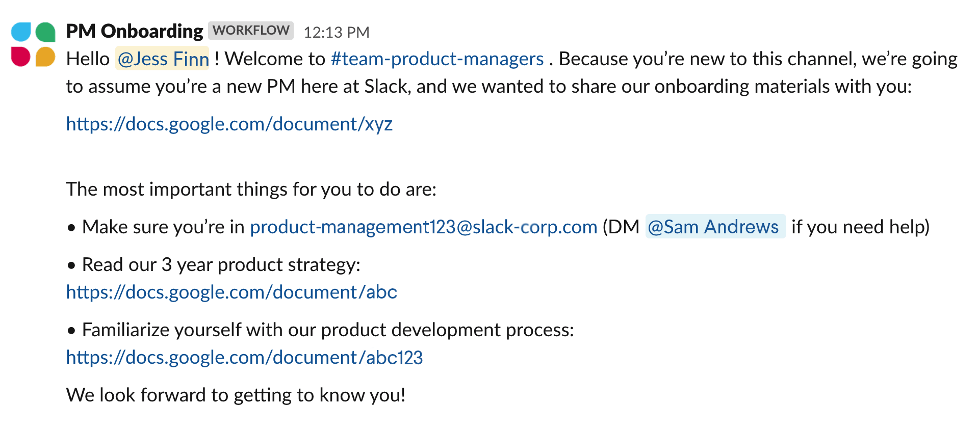The image size is (978, 431).
Task: Open the onboarding document link ending in xyz
Action: pyautogui.click(x=229, y=124)
